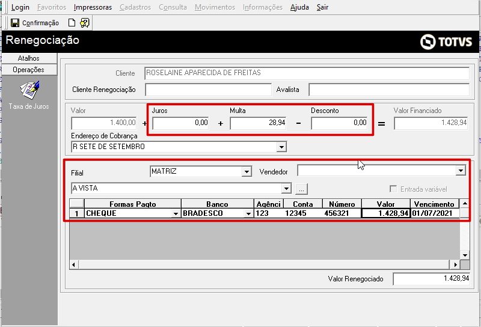Click the Valor Financiado field

click(431, 123)
